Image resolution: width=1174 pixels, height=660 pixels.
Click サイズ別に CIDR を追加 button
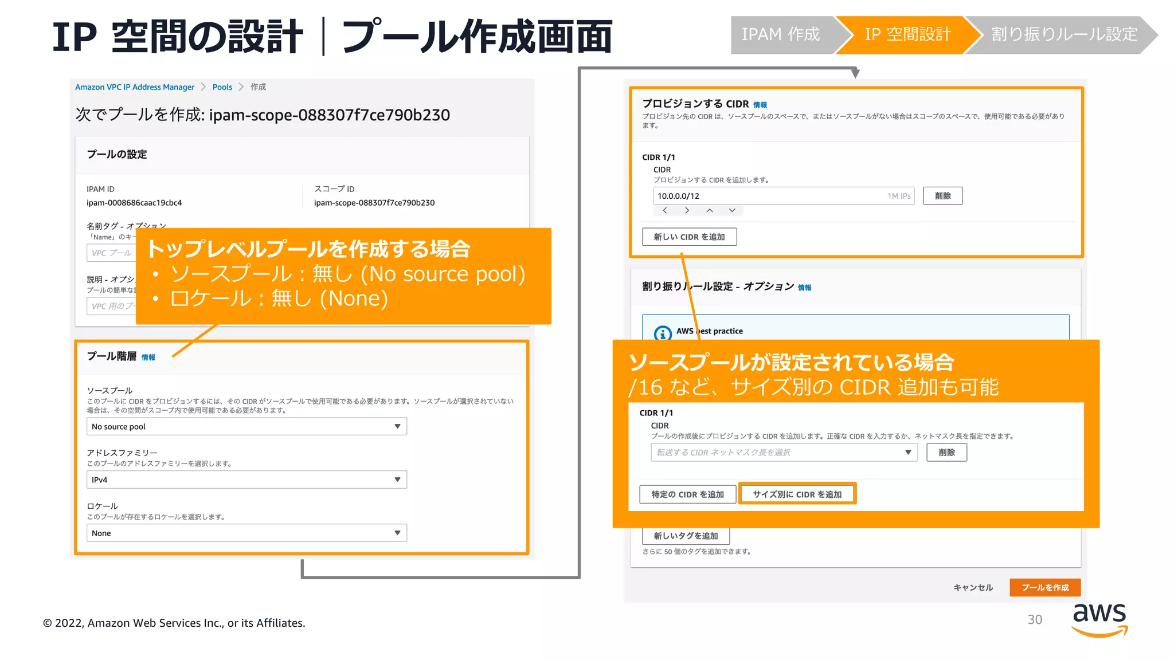797,494
